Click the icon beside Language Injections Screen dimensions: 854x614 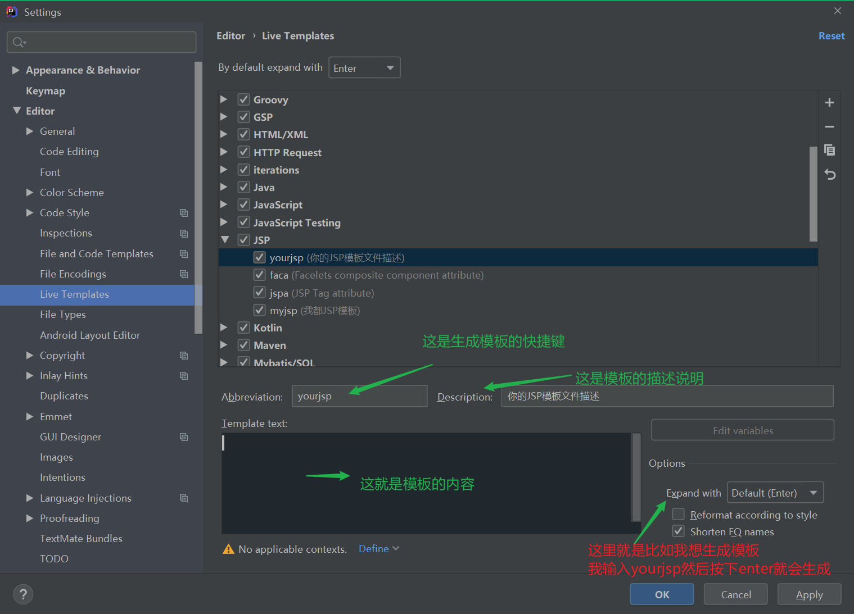(184, 498)
